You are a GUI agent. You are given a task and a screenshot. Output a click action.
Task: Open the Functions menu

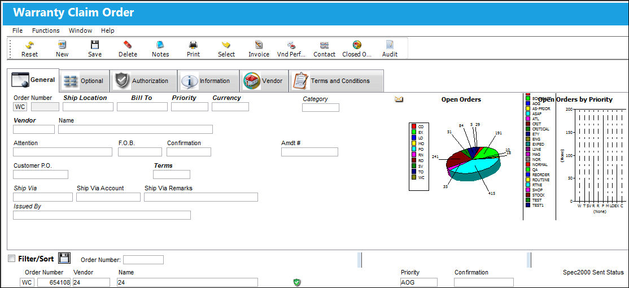[46, 30]
